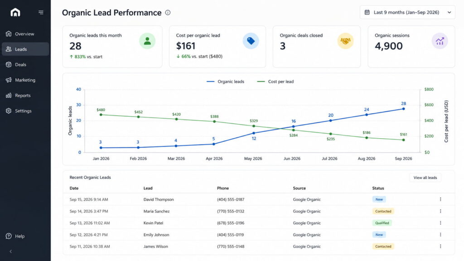The width and height of the screenshot is (464, 261).
Task: Click the date Sep 11, 2026 10:38 AM
Action: [90, 246]
